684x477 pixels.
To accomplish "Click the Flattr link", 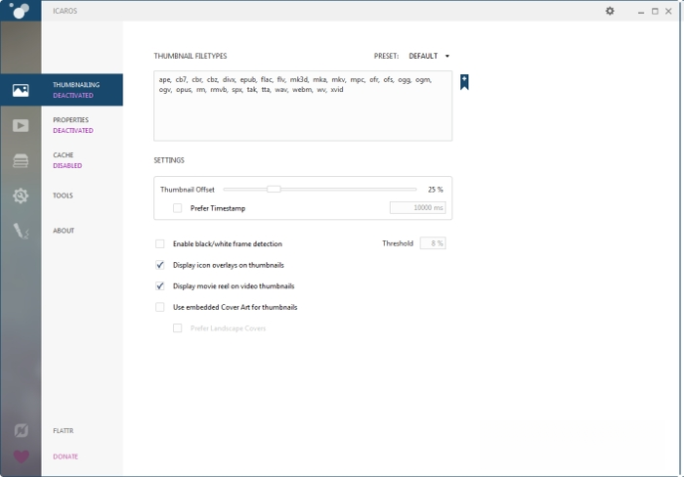I will tap(64, 431).
